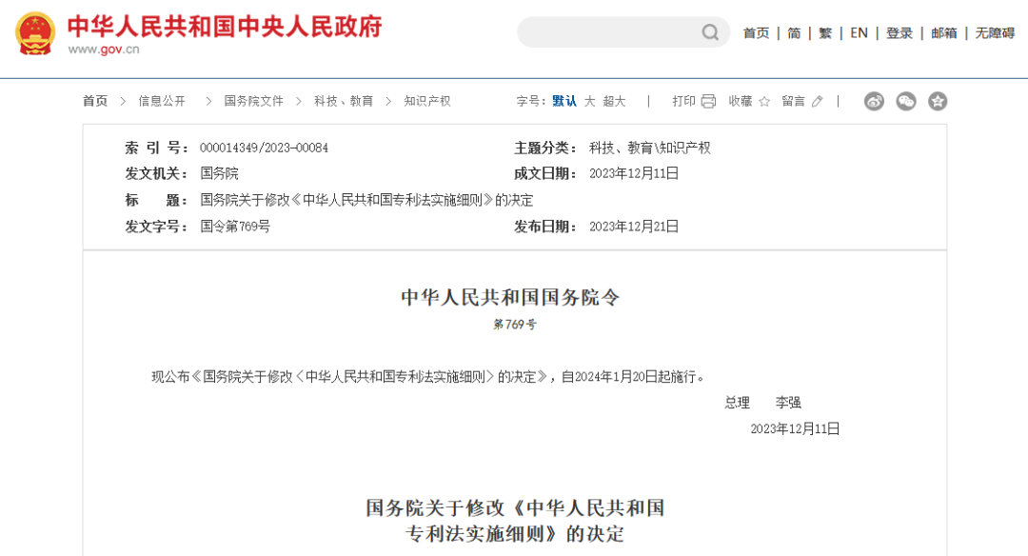The image size is (1028, 556).
Task: Share the article to Weibo
Action: [x=874, y=100]
